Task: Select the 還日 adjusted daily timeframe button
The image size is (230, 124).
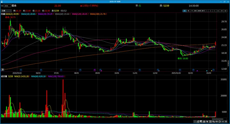Action: pos(195,11)
